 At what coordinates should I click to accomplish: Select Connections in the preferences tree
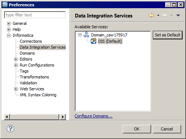coord(31,41)
